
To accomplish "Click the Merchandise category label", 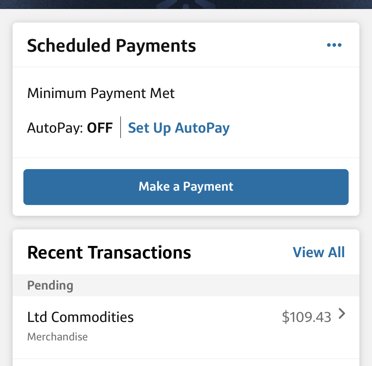I will click(x=58, y=337).
